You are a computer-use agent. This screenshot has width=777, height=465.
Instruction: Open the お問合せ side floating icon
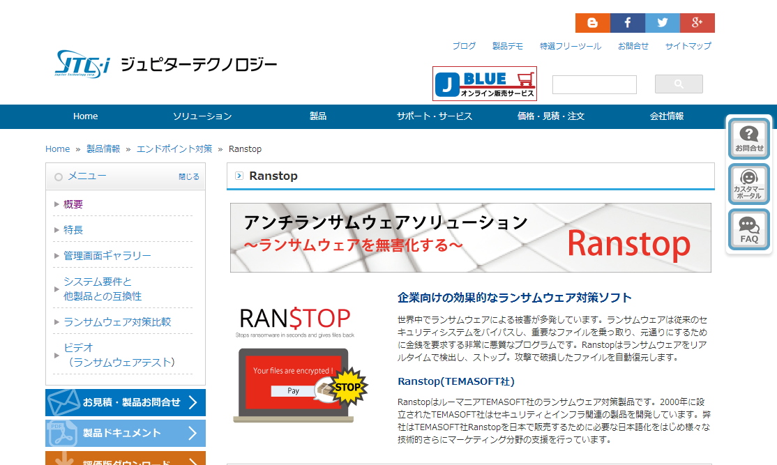749,139
